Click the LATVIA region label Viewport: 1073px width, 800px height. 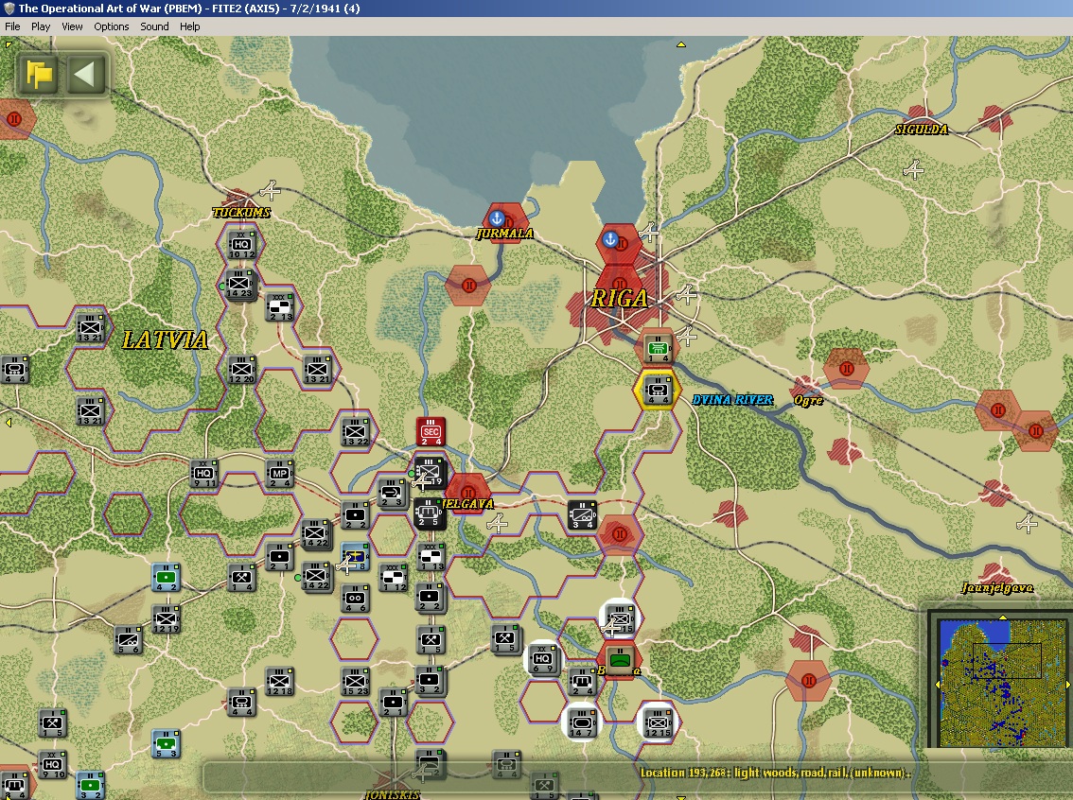point(165,339)
